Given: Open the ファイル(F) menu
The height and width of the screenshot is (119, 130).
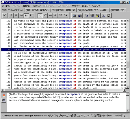Looking at the screenshot, I should click(x=6, y=6).
